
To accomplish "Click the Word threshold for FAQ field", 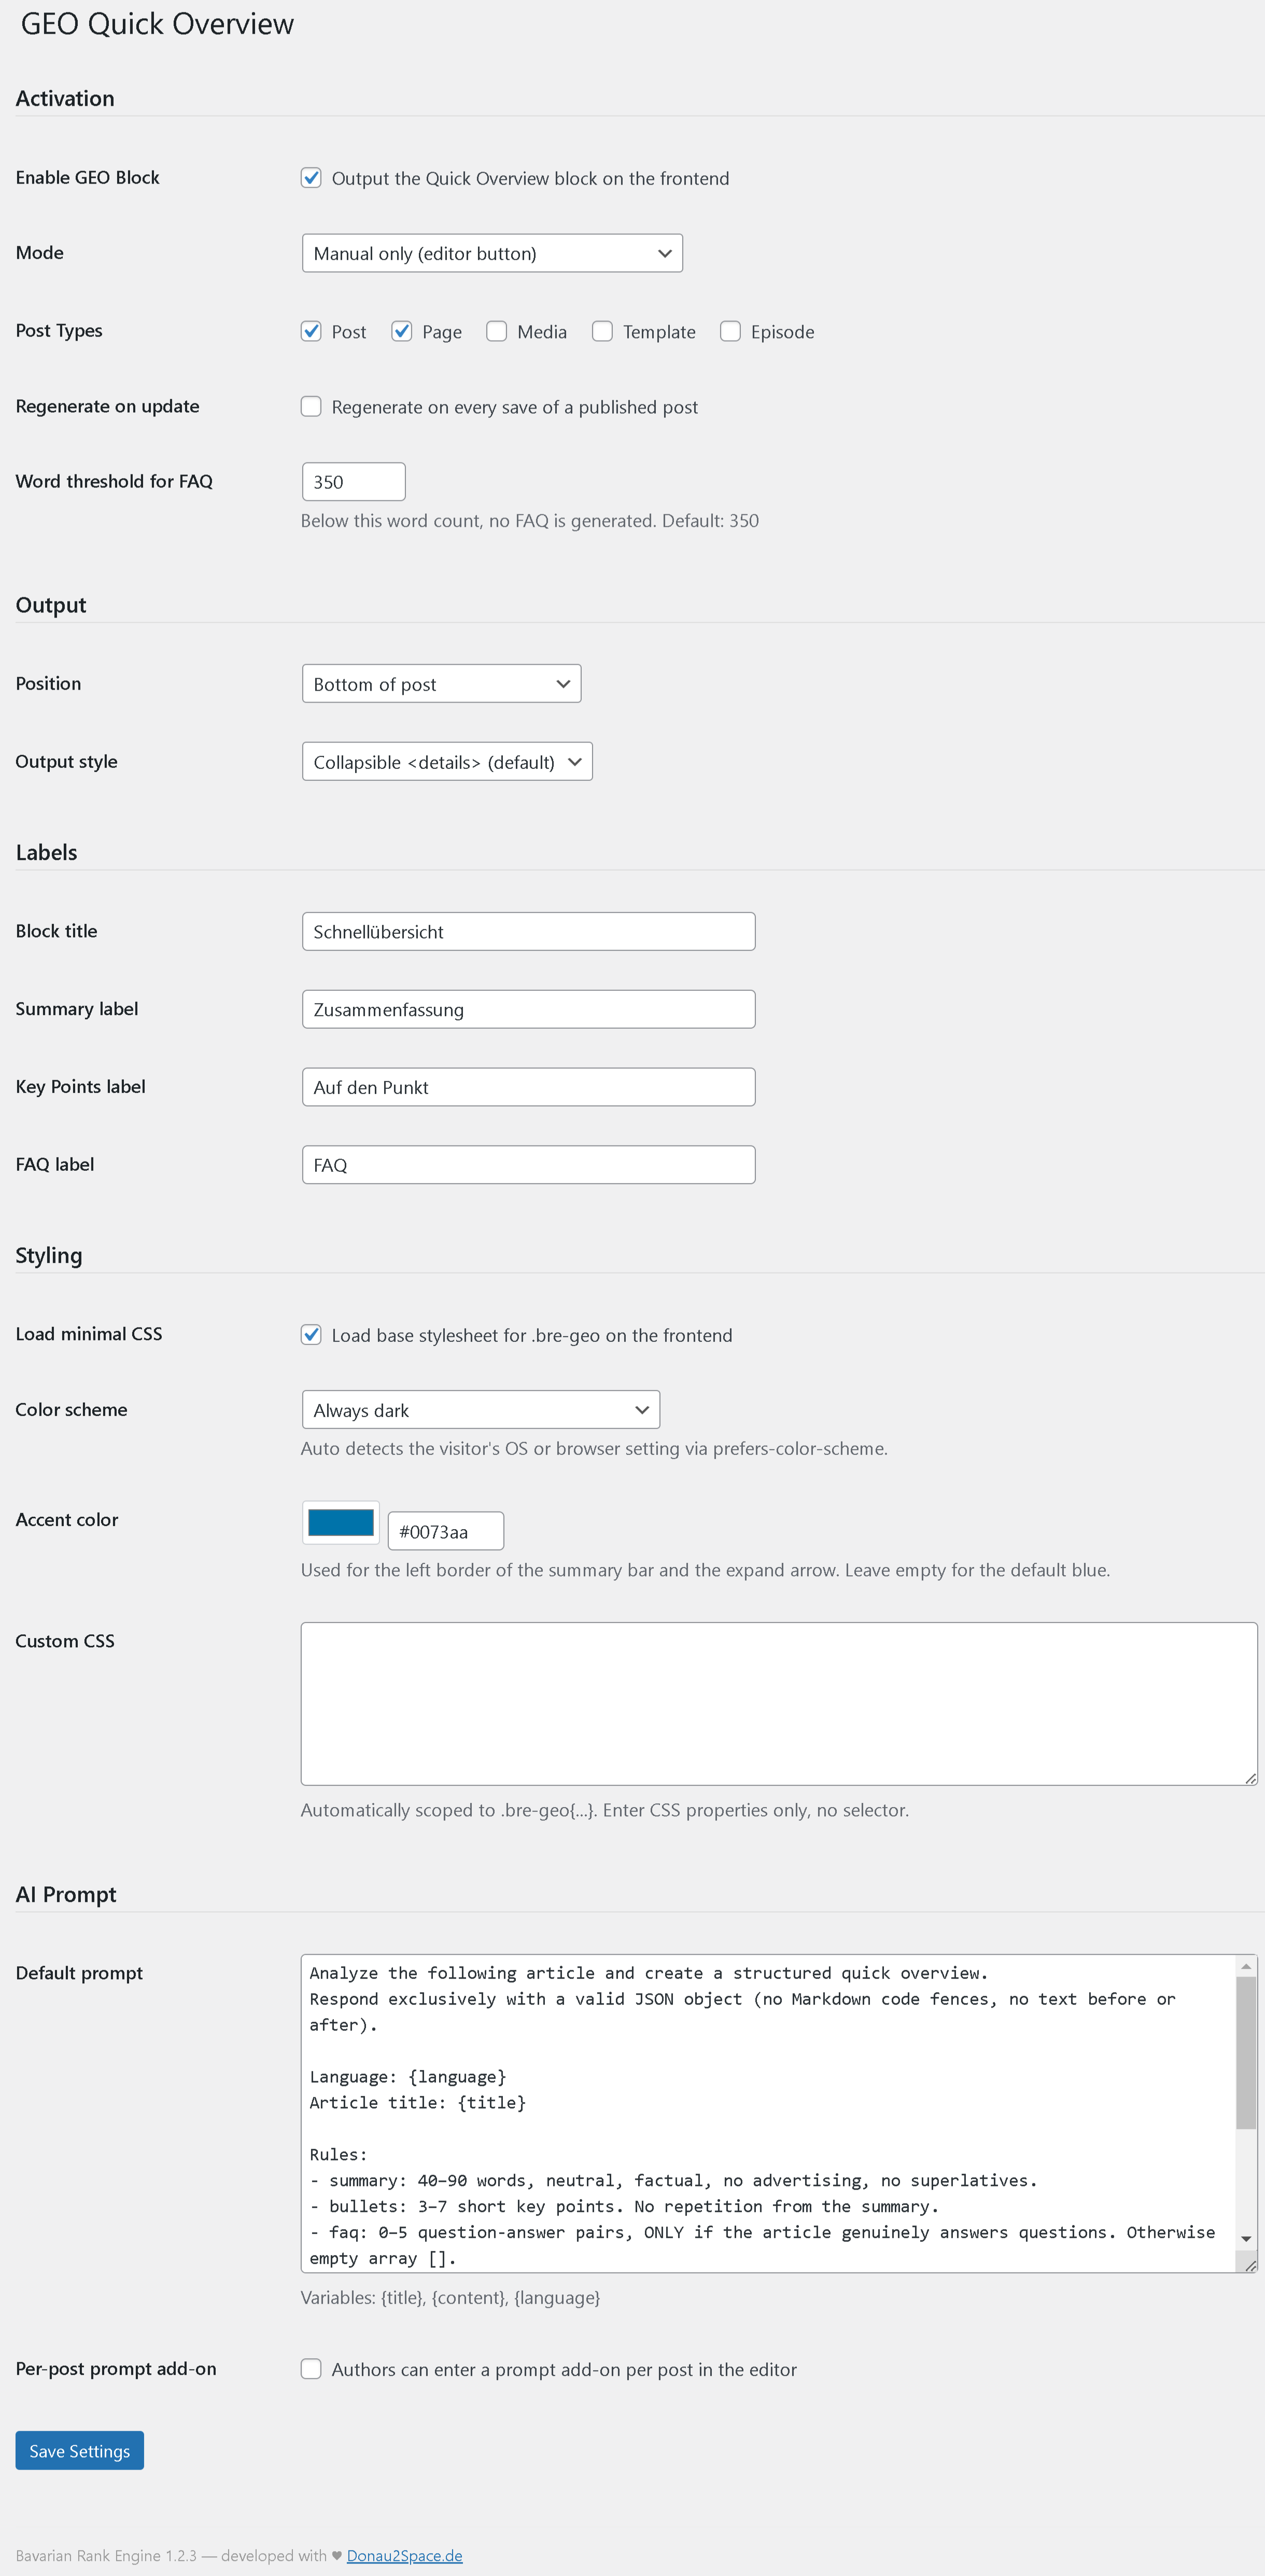I will pos(353,481).
